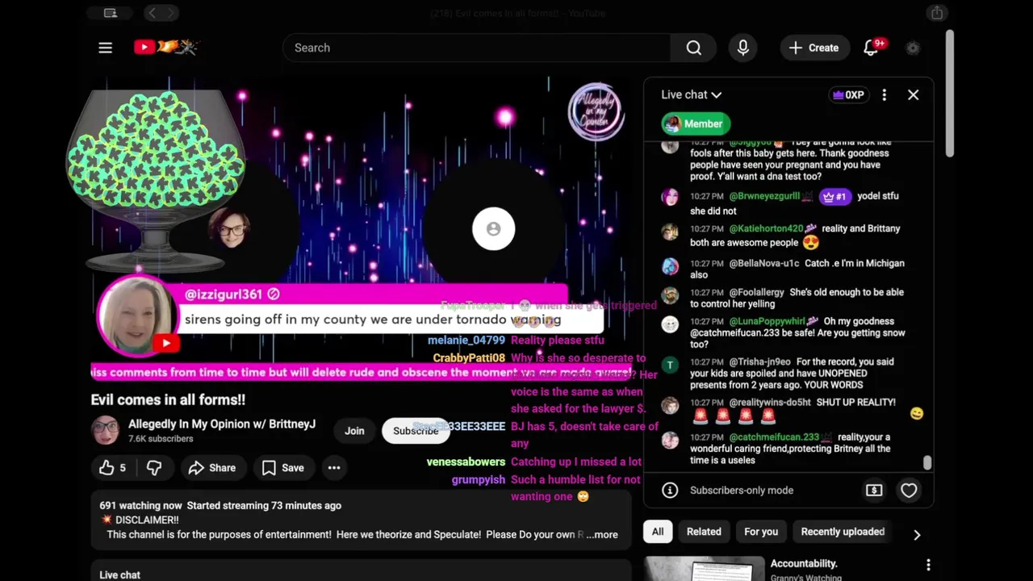Select the All filter chip
Image resolution: width=1033 pixels, height=581 pixels.
[658, 531]
